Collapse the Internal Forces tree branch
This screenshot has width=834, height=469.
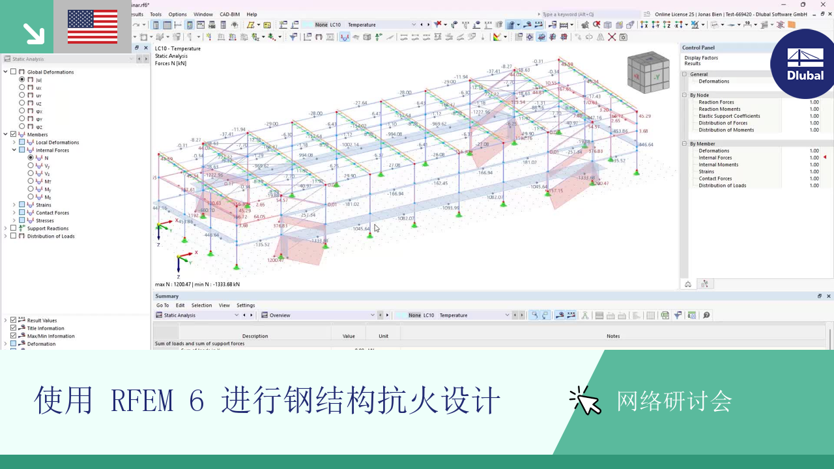[x=14, y=150]
